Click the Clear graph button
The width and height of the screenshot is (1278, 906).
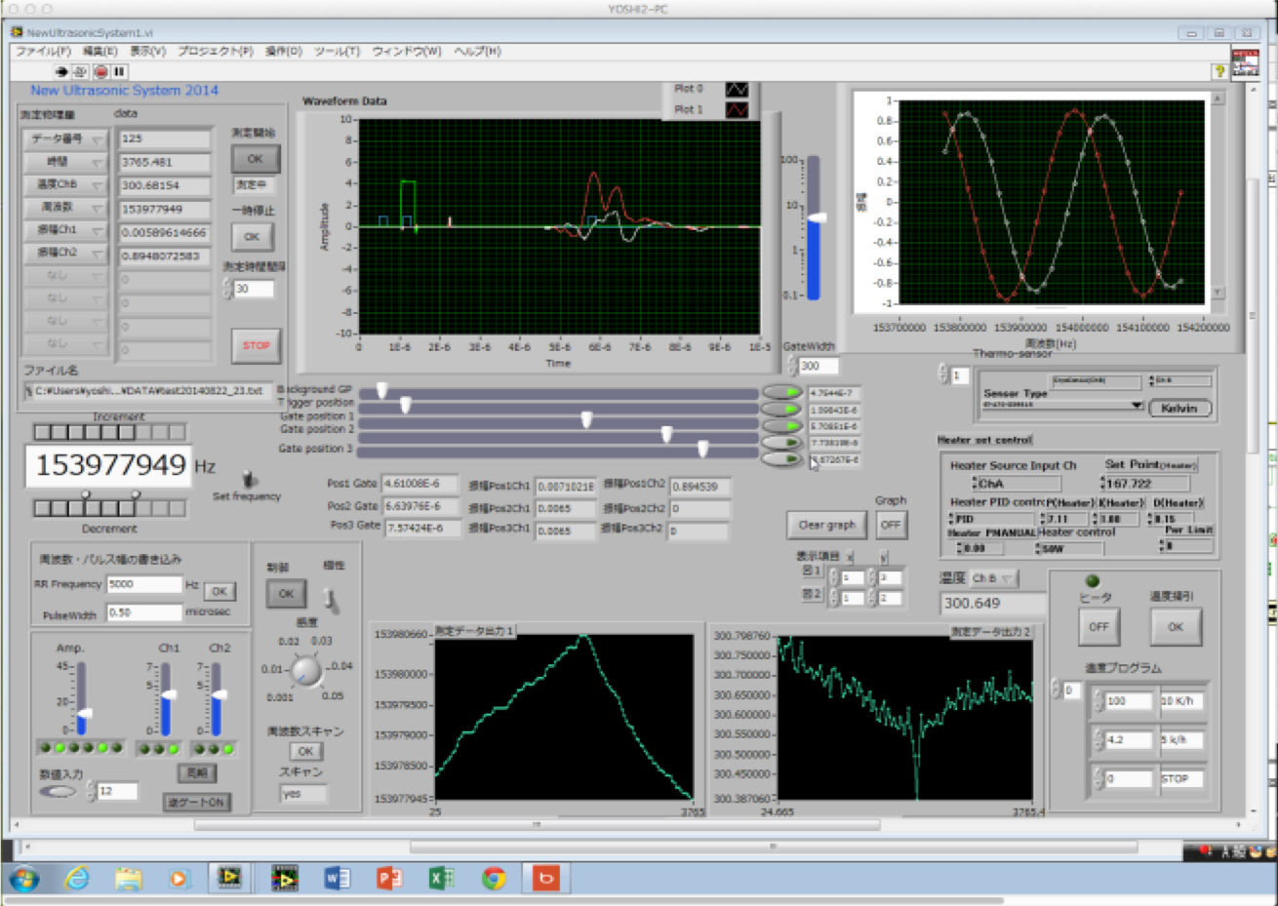[x=826, y=525]
